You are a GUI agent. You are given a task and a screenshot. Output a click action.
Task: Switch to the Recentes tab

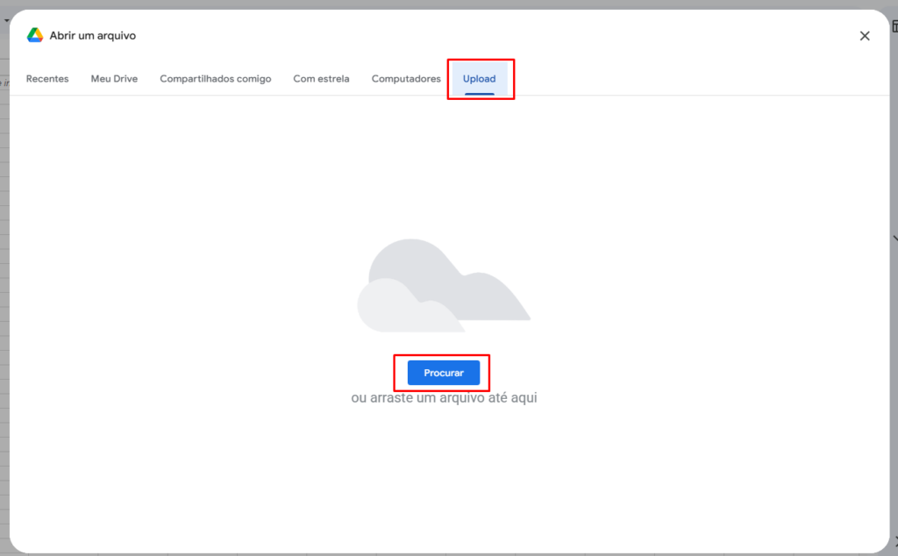[47, 79]
